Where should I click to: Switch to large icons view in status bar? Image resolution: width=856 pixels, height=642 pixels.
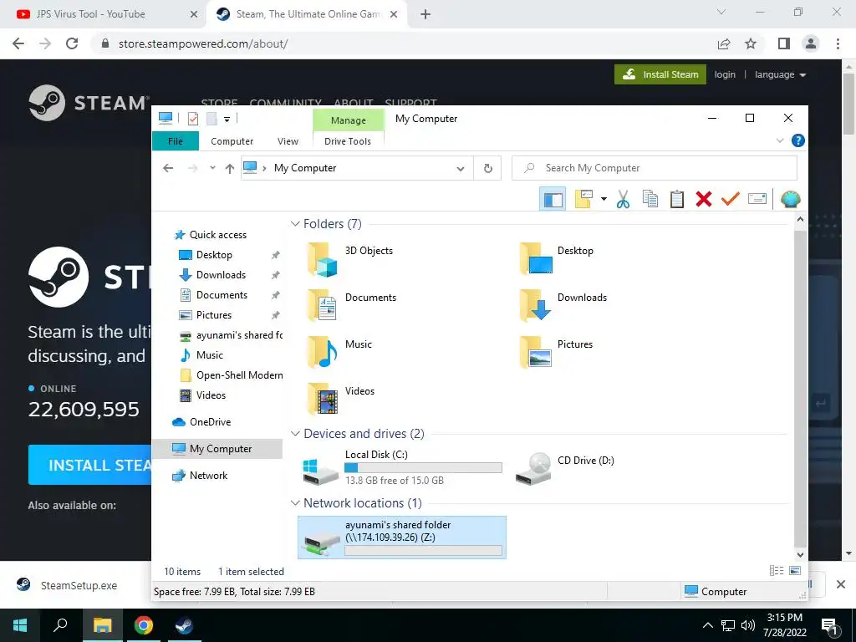click(x=795, y=571)
